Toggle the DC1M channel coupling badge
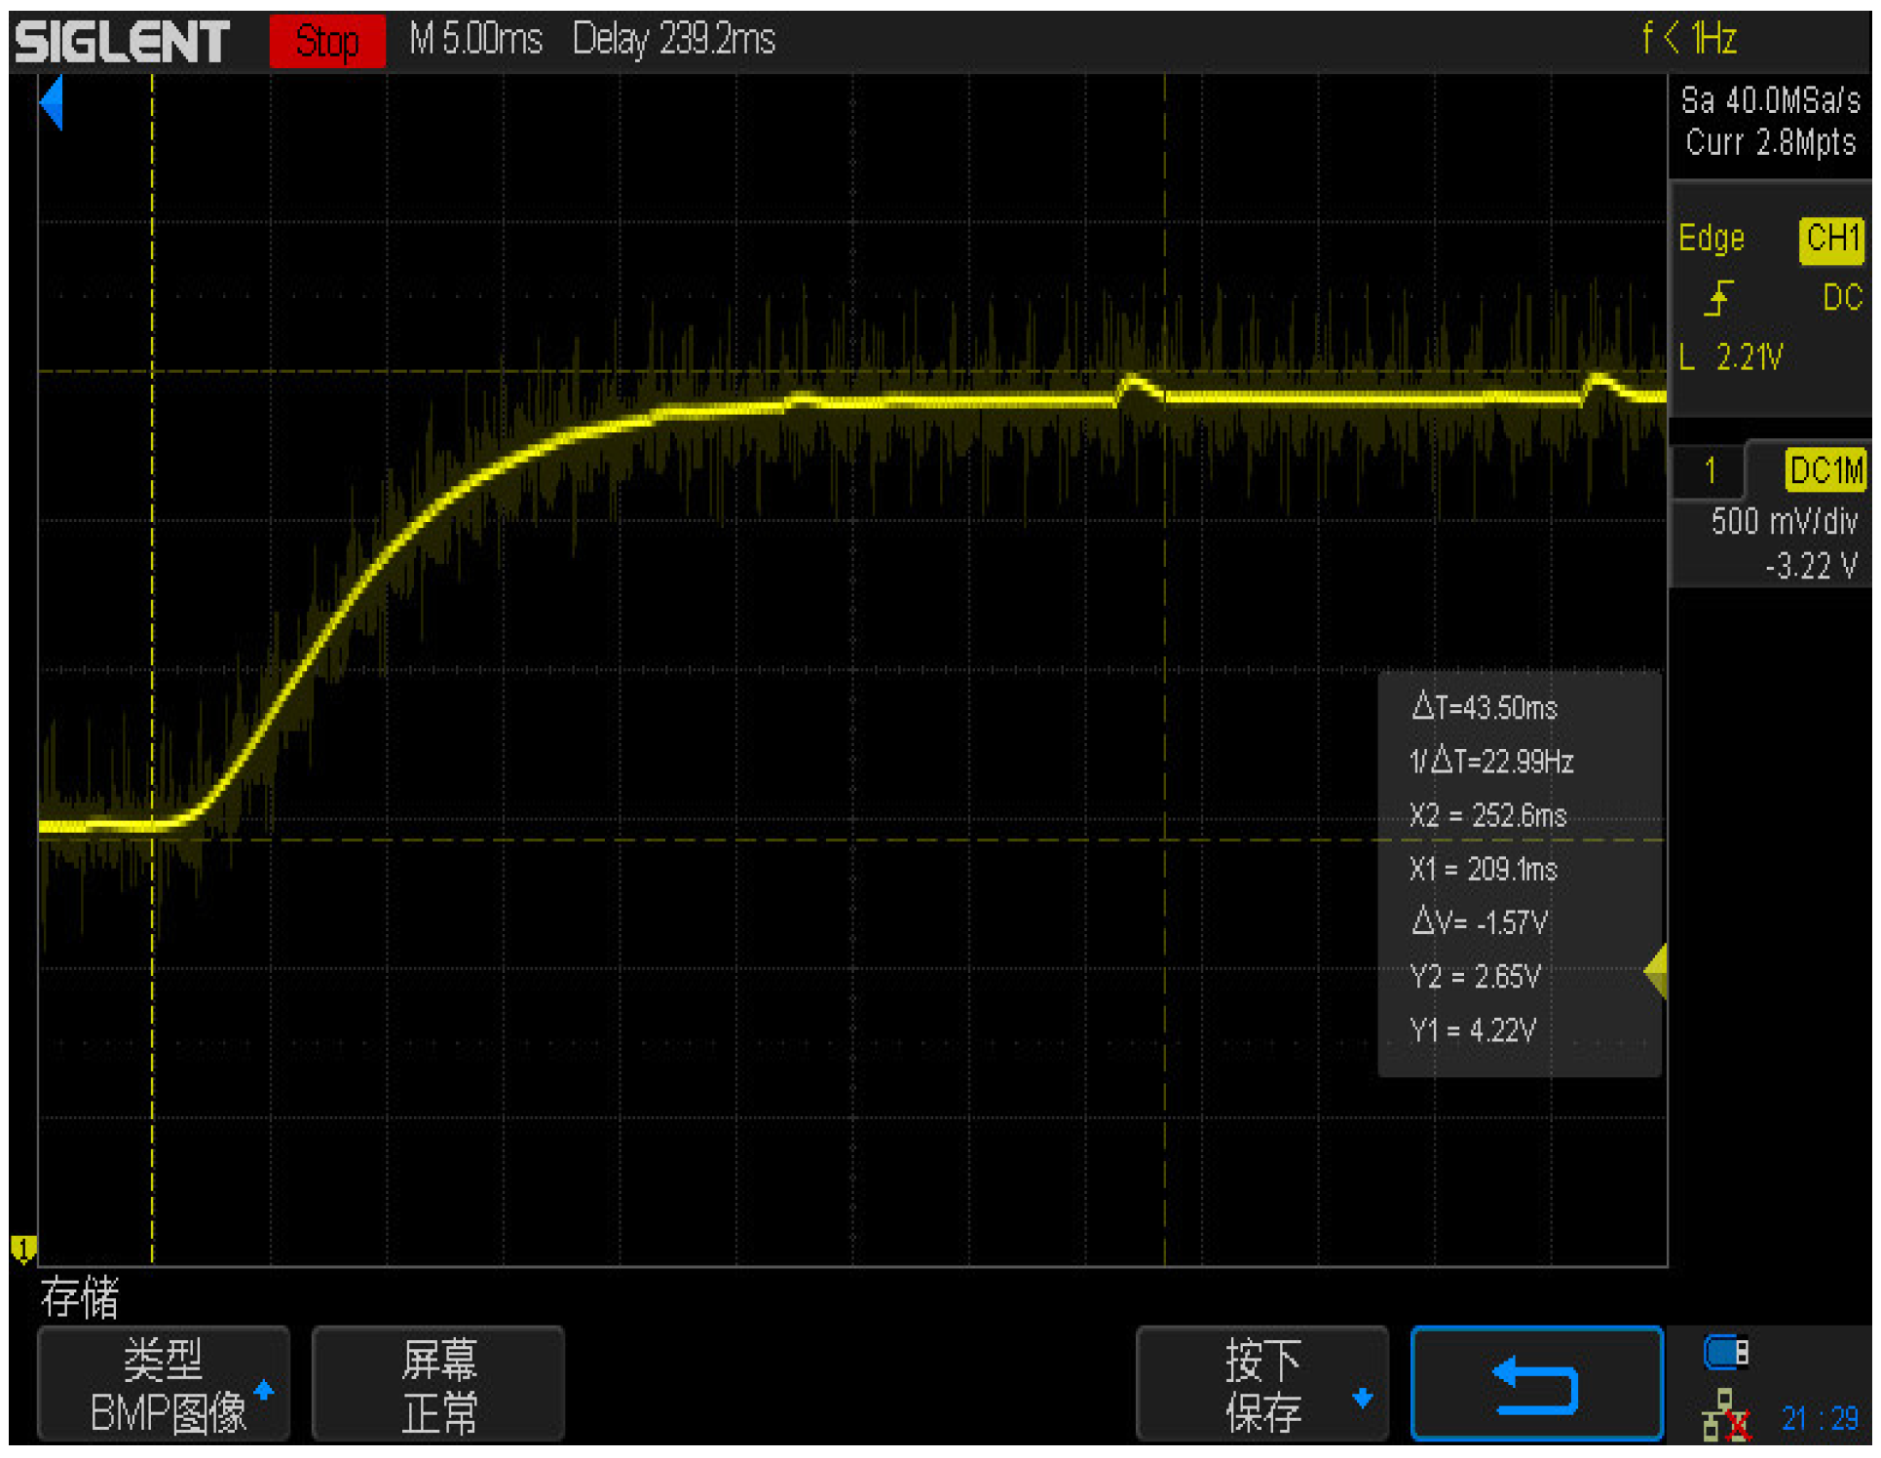Viewport: 1881px width, 1458px height. pos(1825,471)
